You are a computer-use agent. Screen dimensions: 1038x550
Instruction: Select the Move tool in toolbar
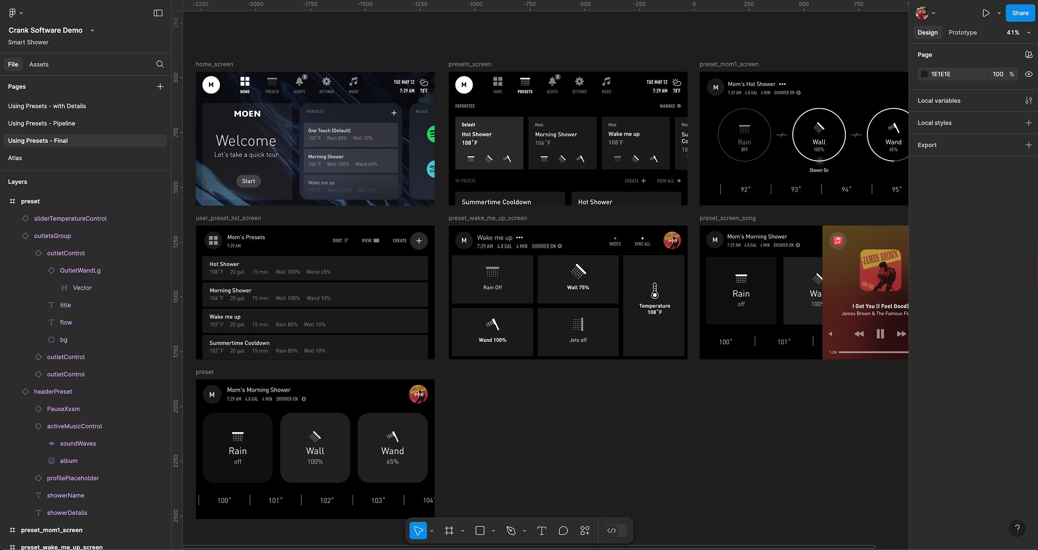tap(418, 531)
